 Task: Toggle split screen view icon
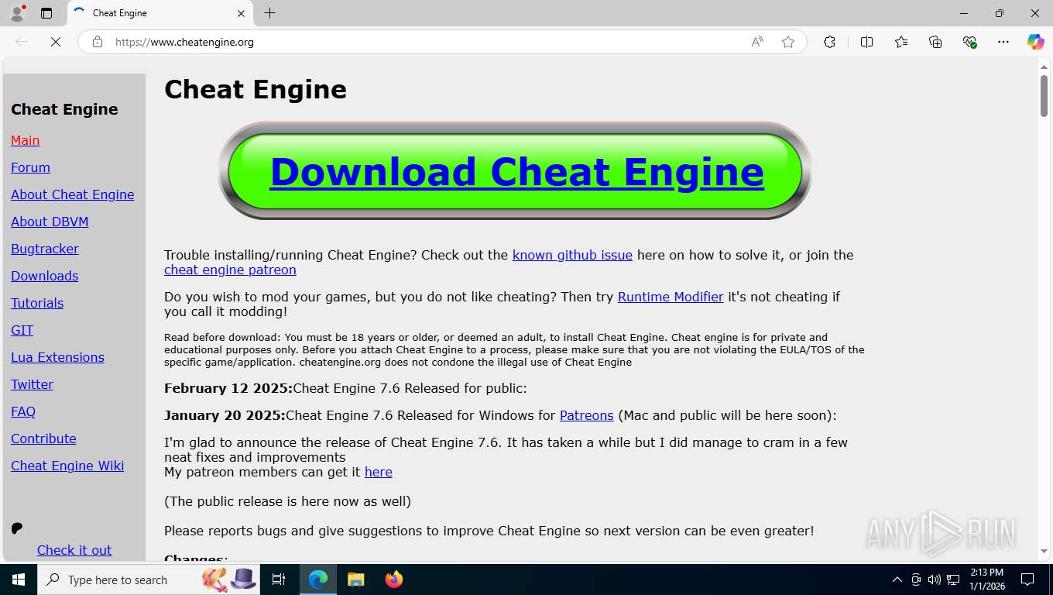click(866, 42)
